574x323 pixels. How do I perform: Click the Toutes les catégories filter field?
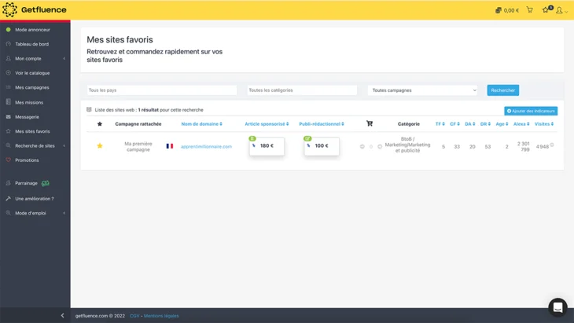302,90
